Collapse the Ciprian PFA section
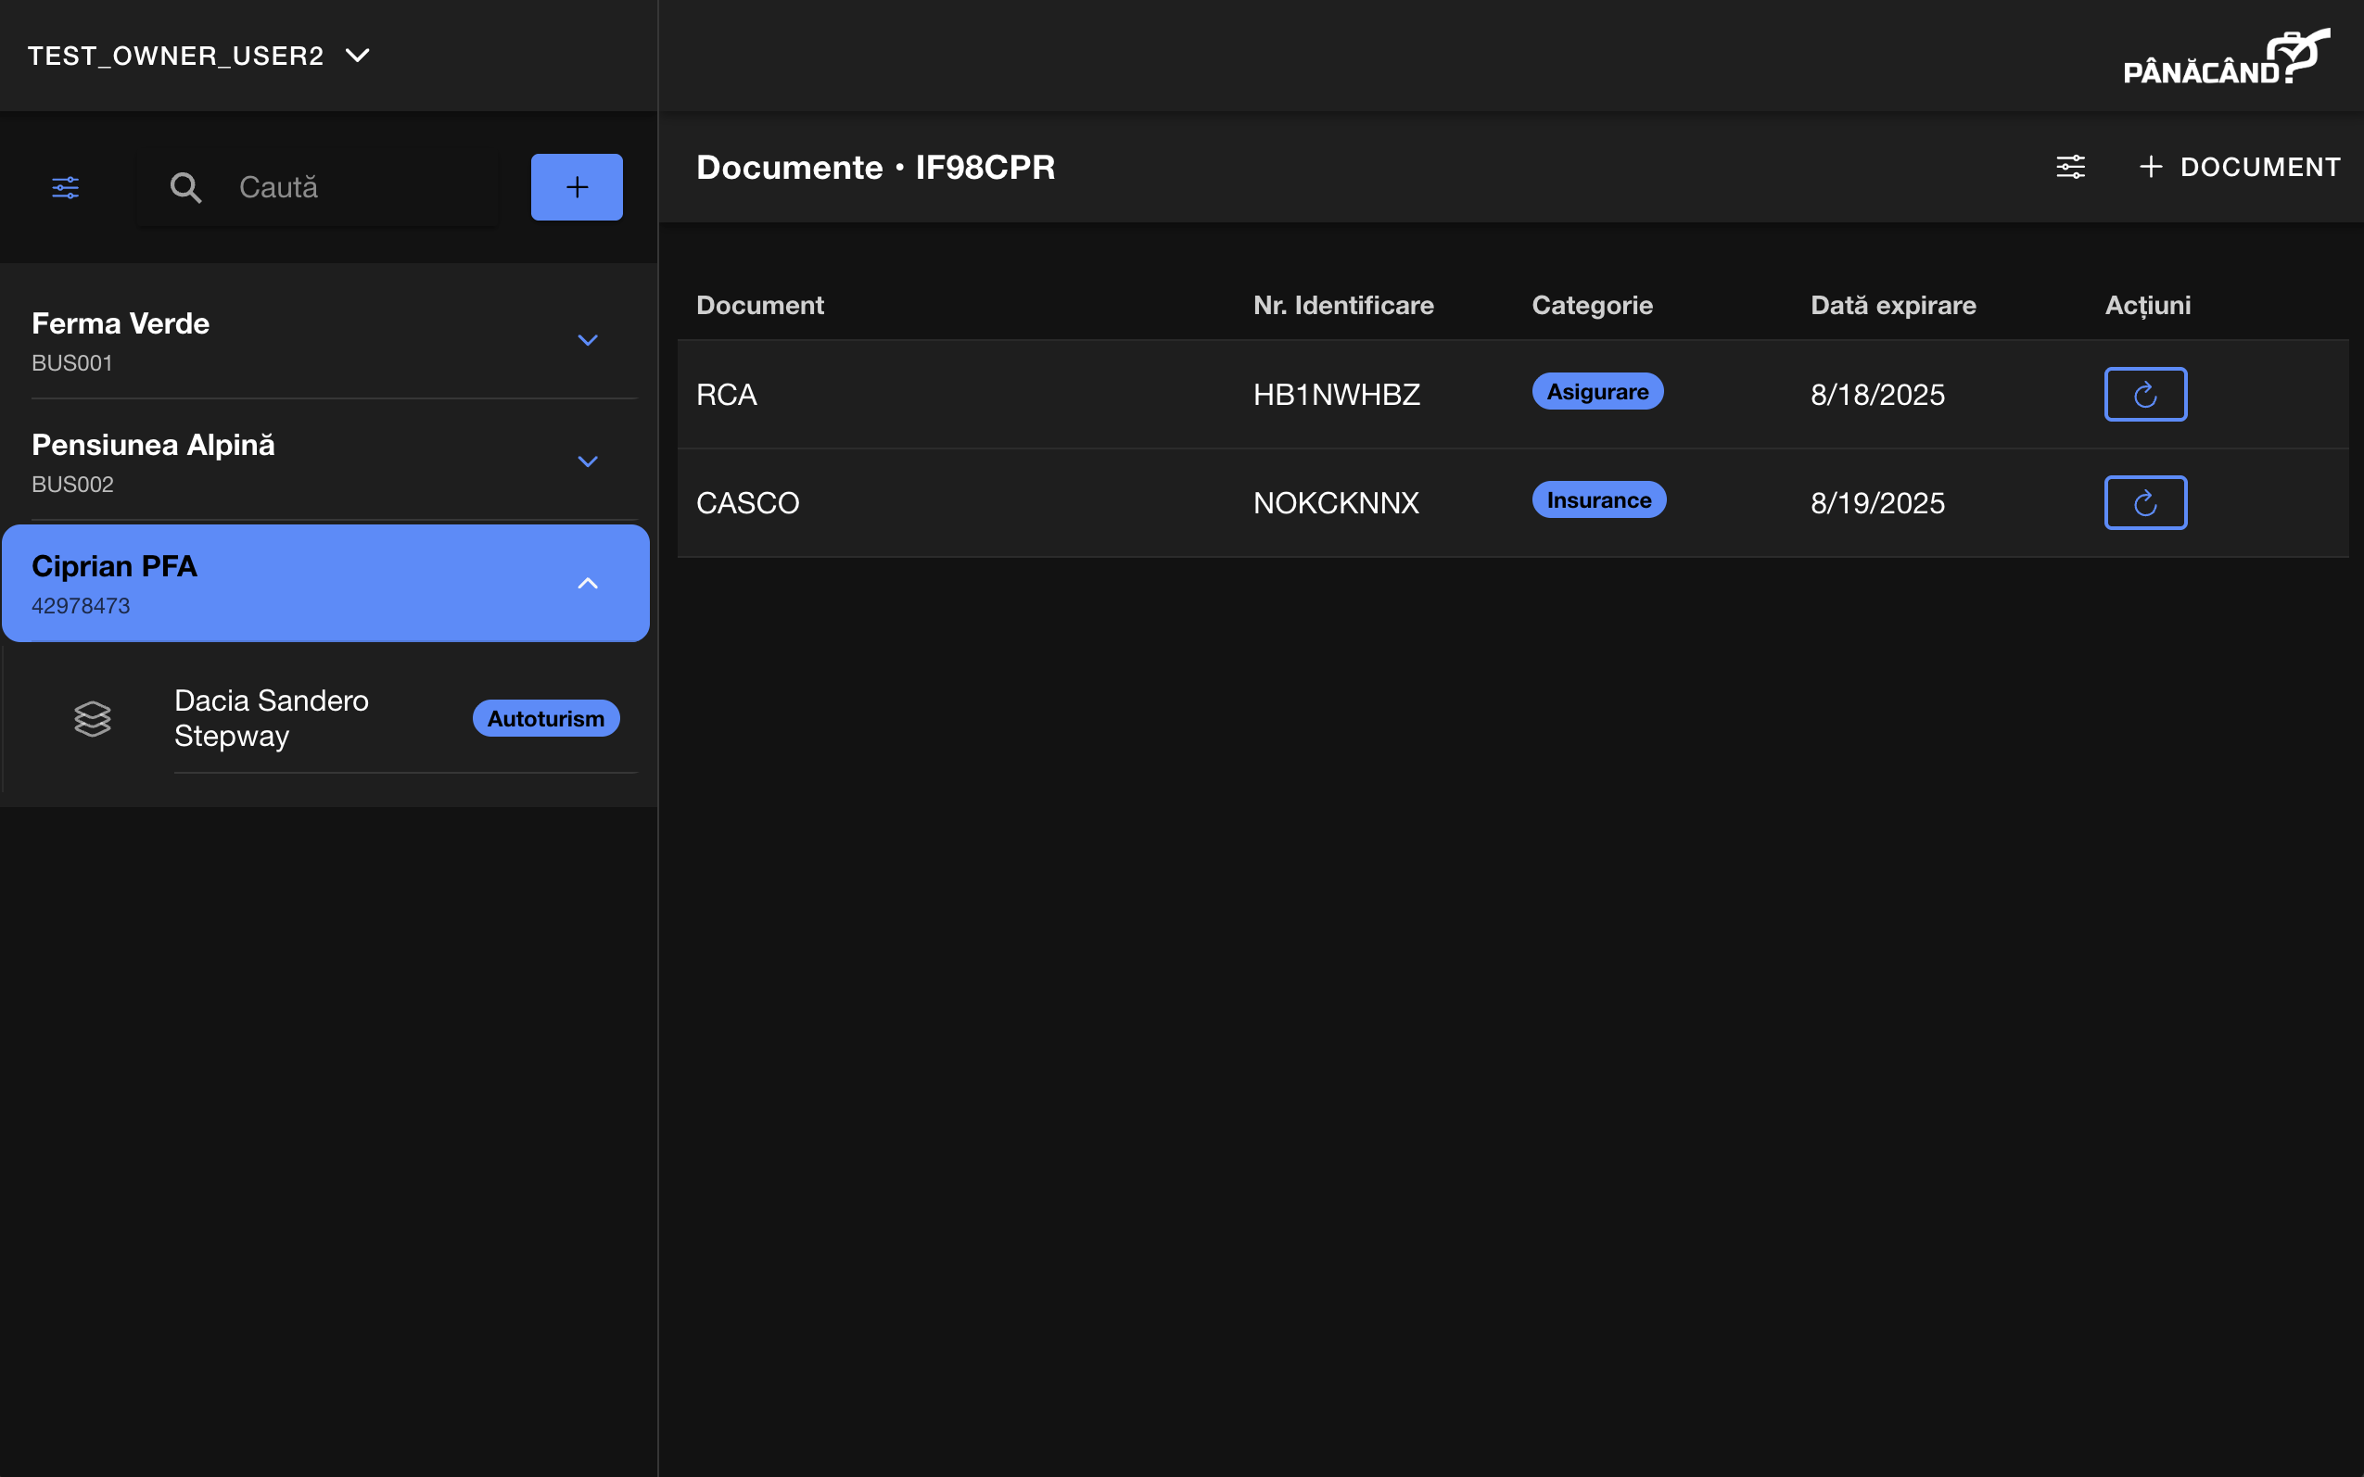The width and height of the screenshot is (2364, 1477). [x=588, y=582]
